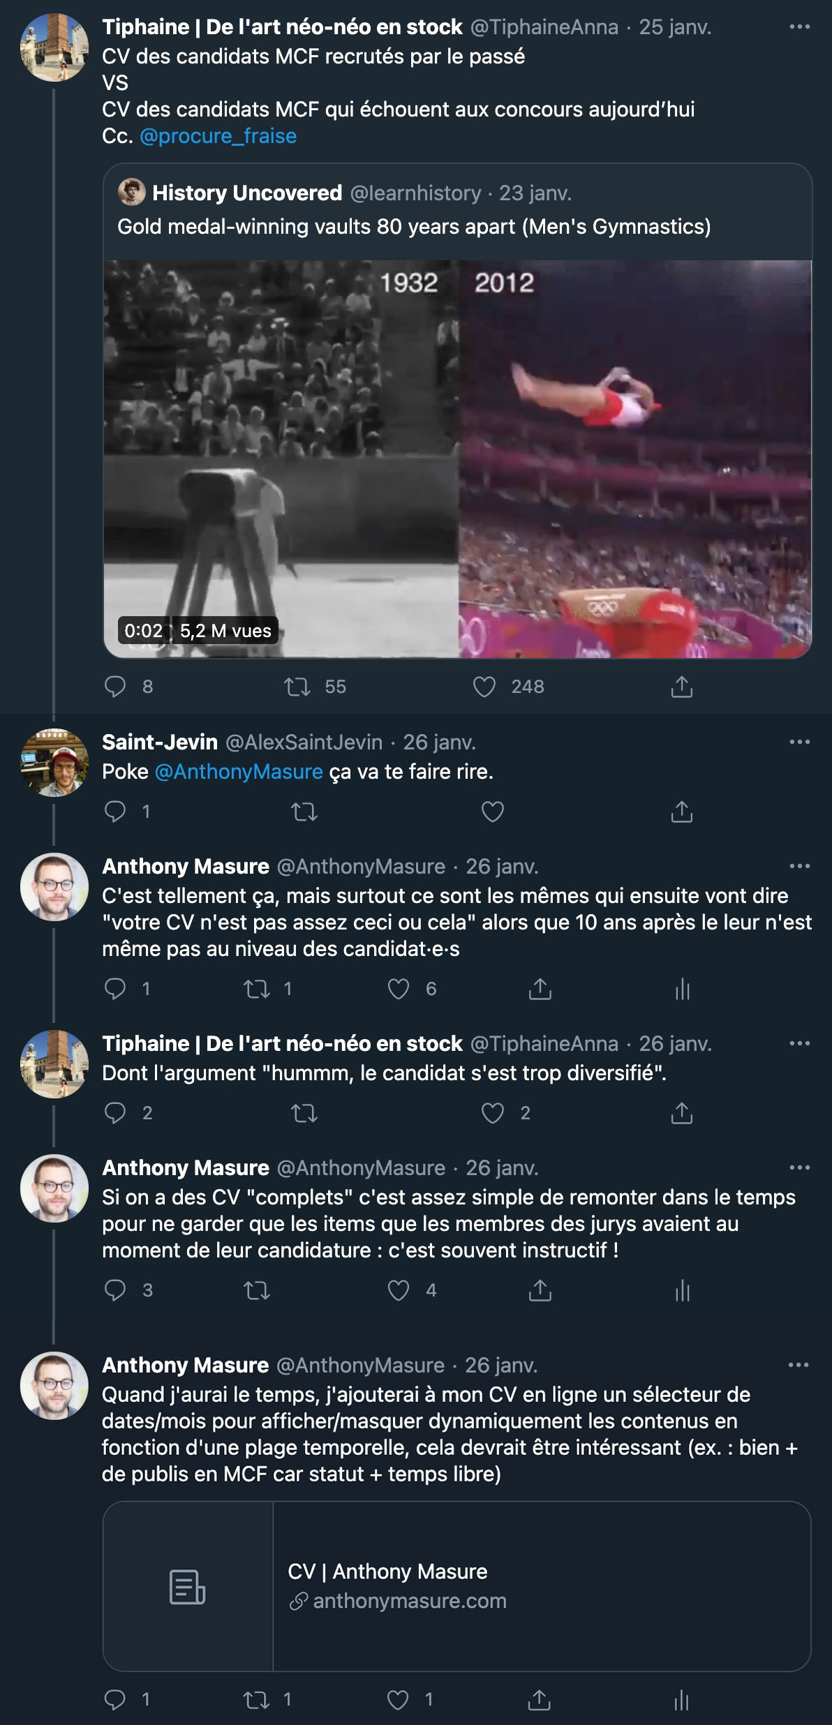Open more options on "CV complets" tweet
The width and height of the screenshot is (832, 1725).
point(799,1167)
